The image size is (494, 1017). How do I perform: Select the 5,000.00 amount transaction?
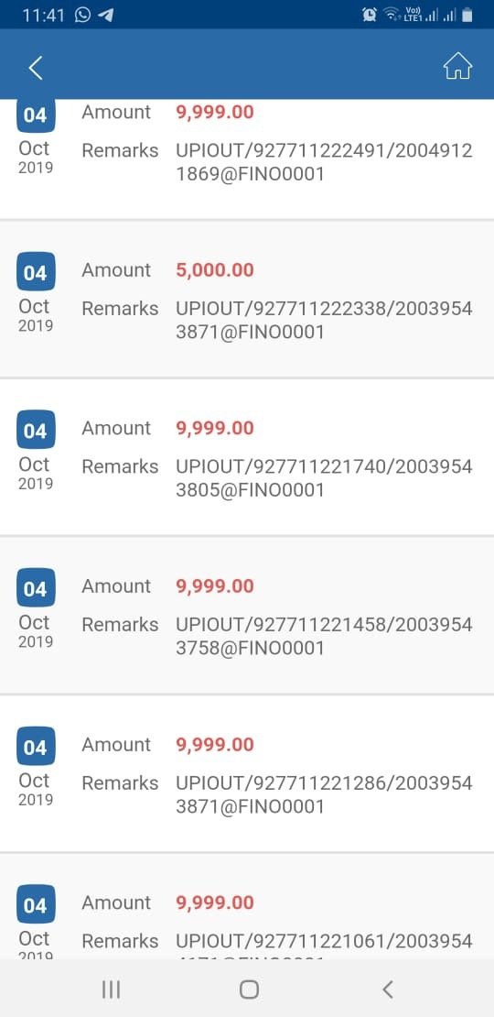point(247,299)
